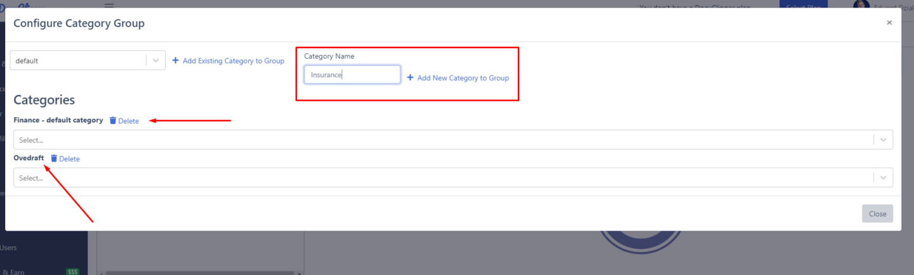Open the Select dropdown under Finance category
This screenshot has height=275, width=914.
tap(453, 140)
